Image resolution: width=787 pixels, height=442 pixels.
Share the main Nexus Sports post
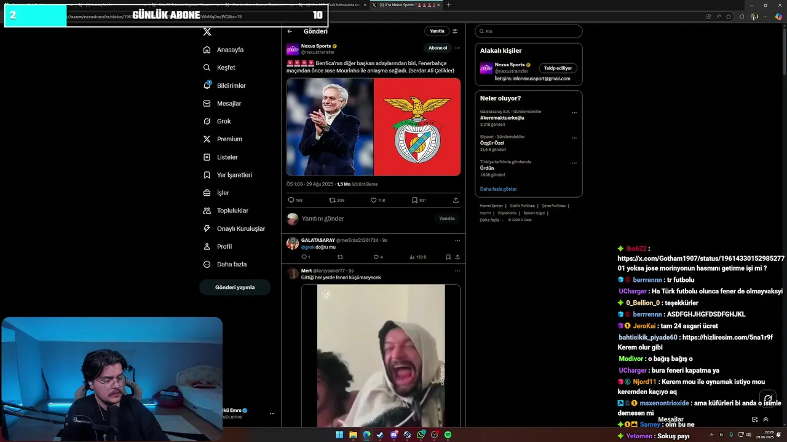(456, 200)
